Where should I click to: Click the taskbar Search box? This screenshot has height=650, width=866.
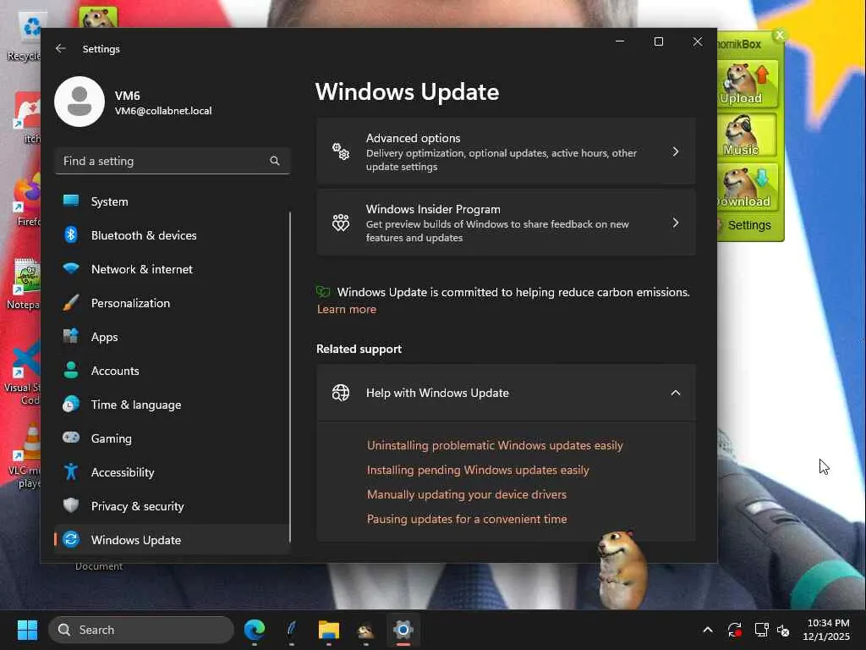coord(141,630)
